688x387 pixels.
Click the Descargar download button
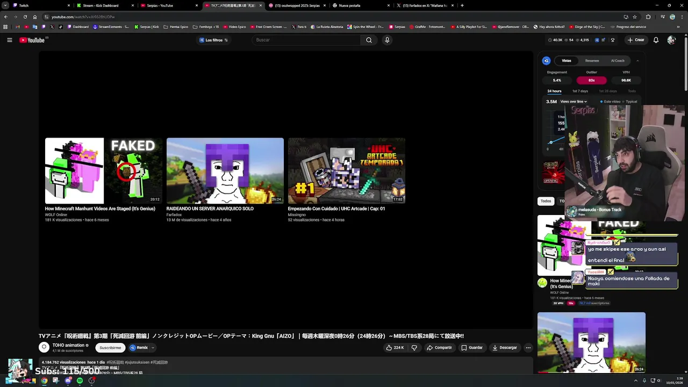[505, 348]
